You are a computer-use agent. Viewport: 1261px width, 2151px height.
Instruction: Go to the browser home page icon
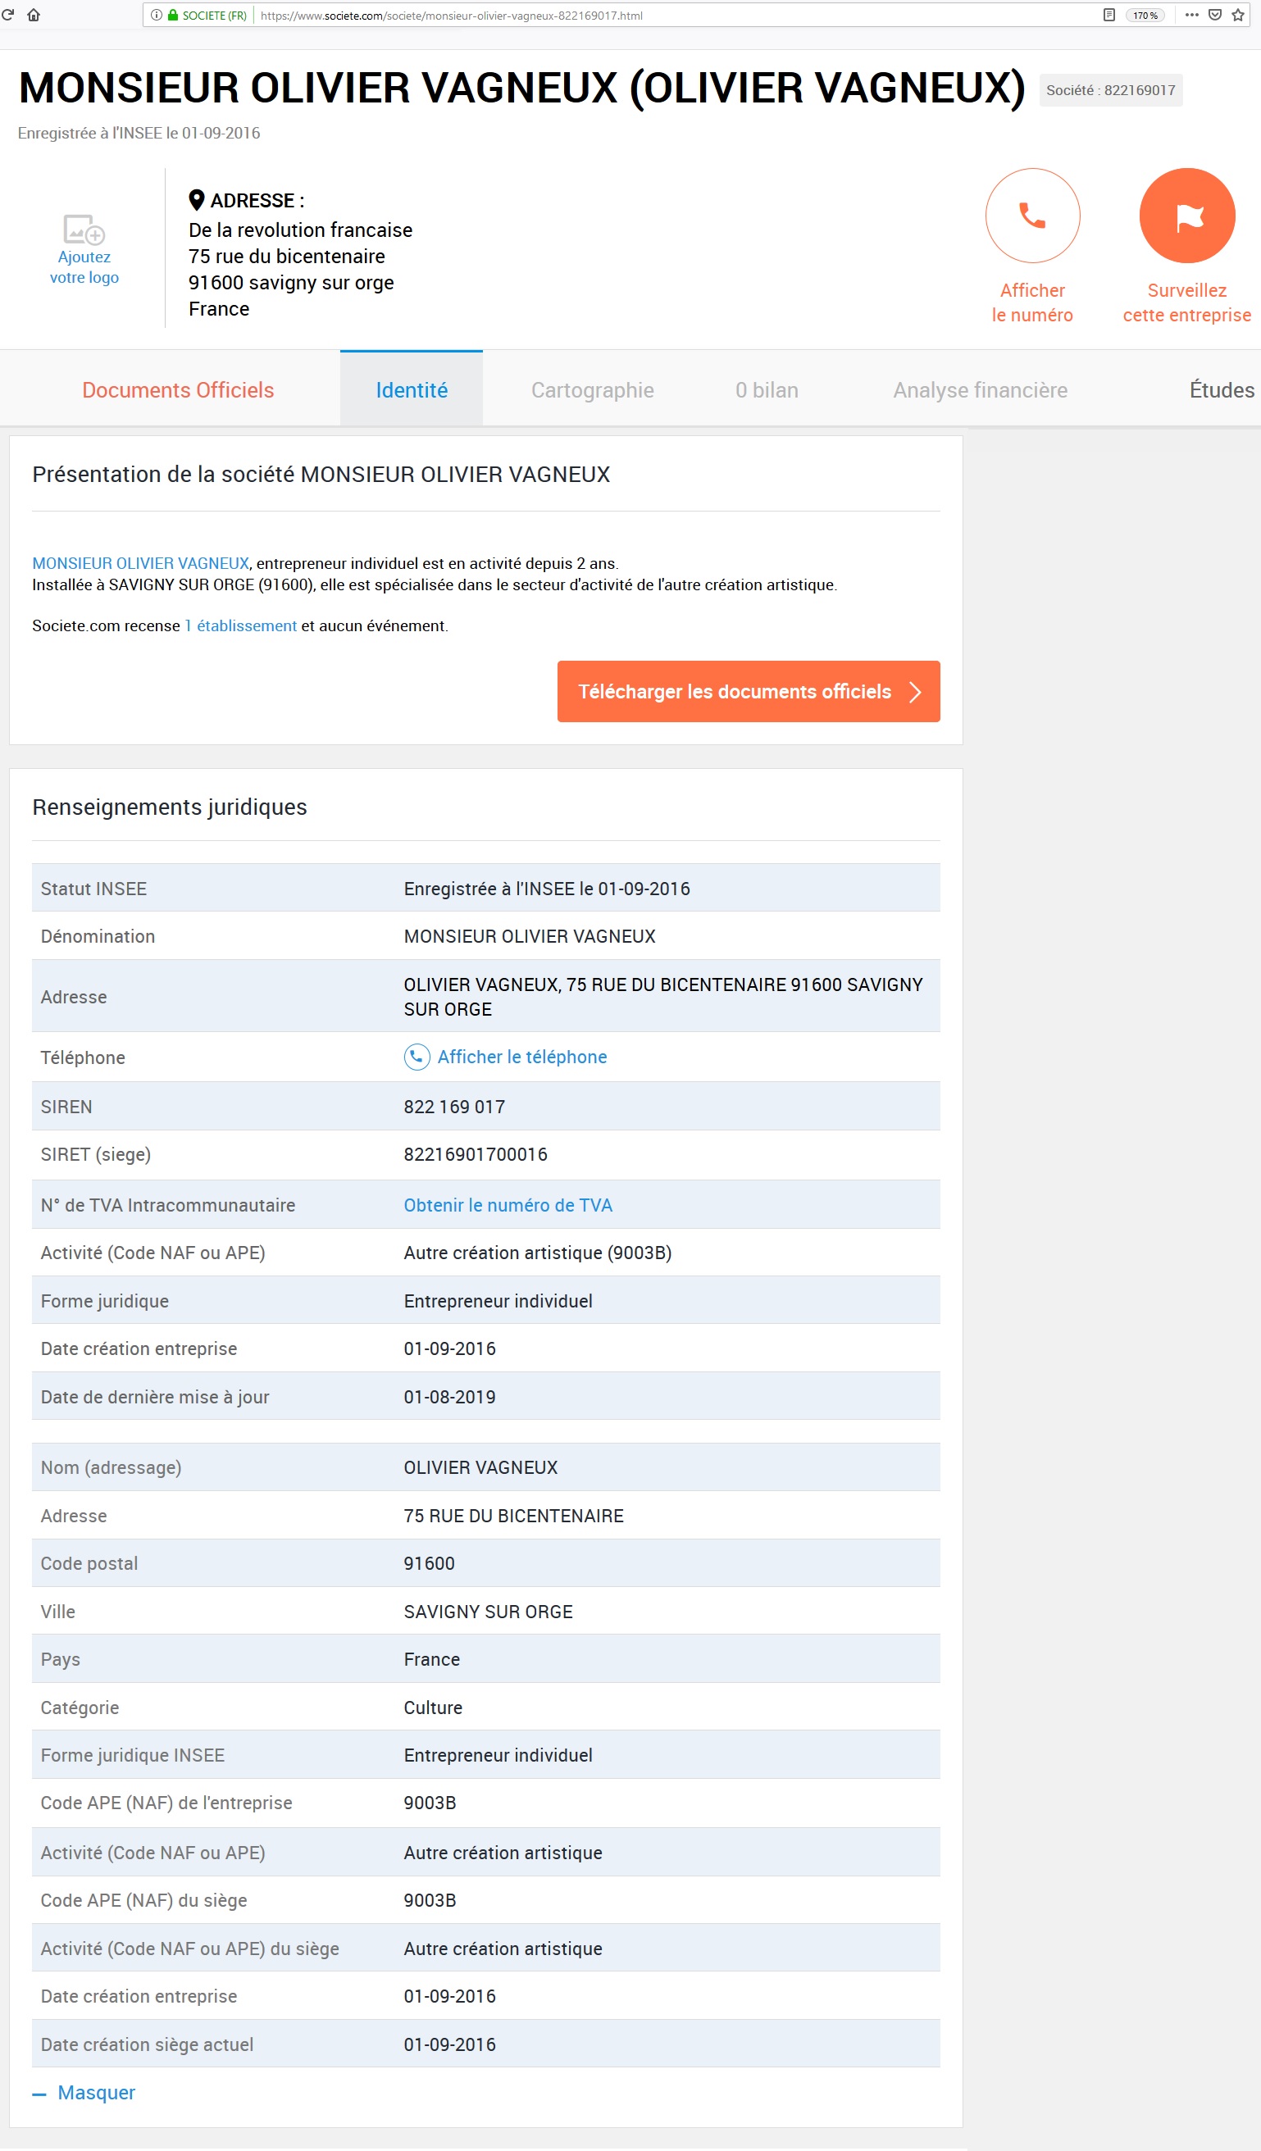(34, 15)
